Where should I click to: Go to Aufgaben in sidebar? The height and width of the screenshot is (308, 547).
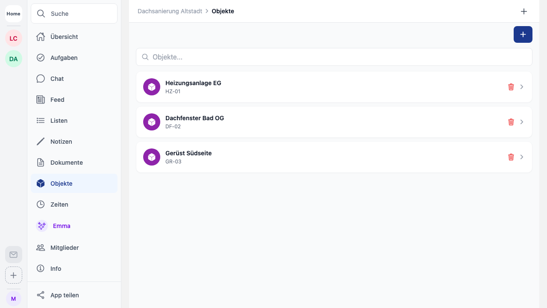64,58
